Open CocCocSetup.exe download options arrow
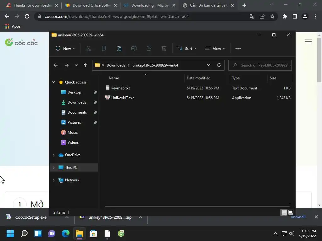The image size is (322, 241). coord(67,217)
